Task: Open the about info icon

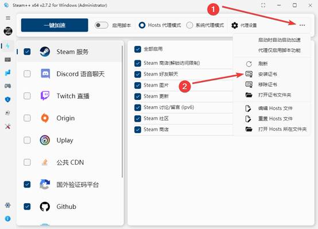Action: (7, 219)
